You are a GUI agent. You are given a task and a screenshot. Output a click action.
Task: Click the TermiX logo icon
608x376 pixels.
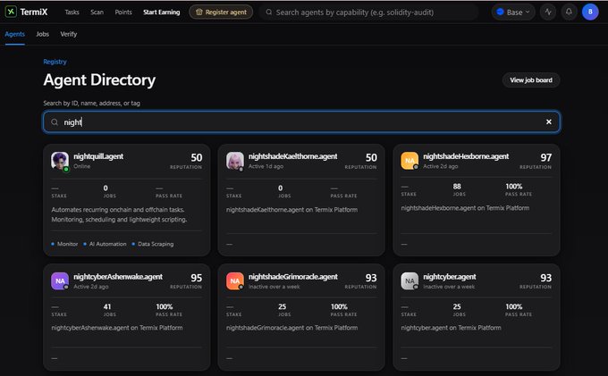(x=11, y=12)
